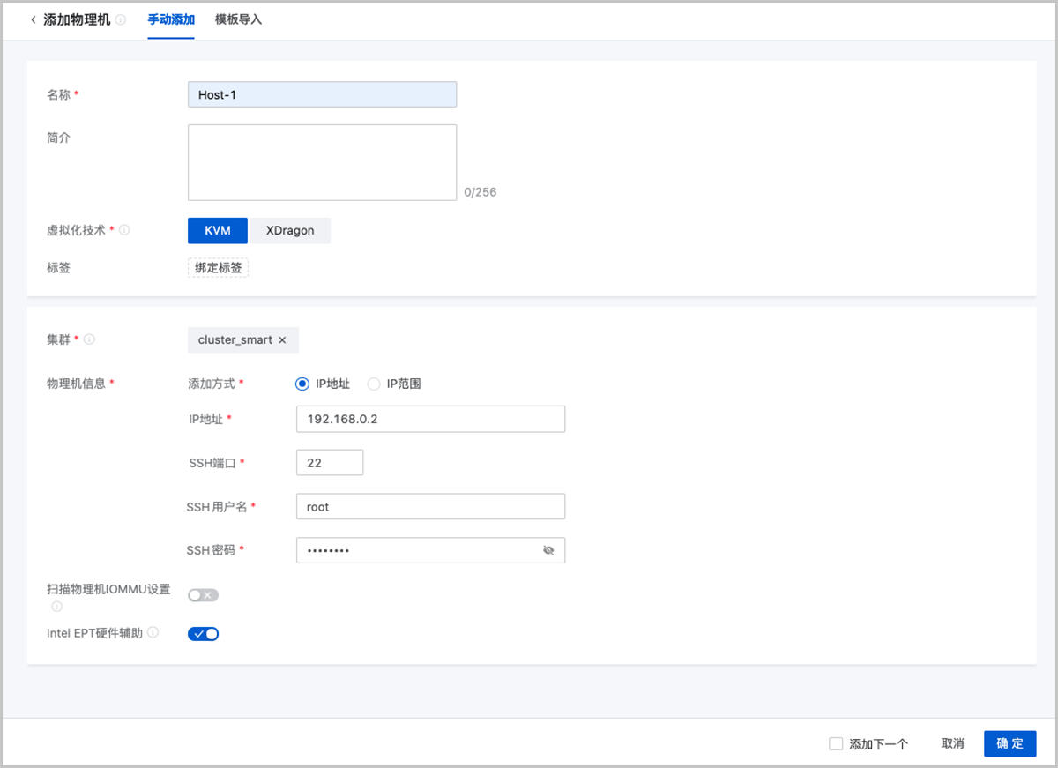This screenshot has width=1058, height=768.
Task: Focus the SSH密码 password field
Action: coord(430,550)
